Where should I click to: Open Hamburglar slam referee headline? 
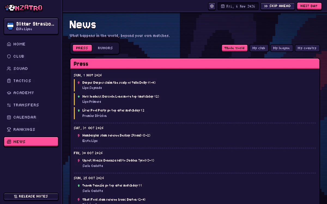[x=116, y=135]
